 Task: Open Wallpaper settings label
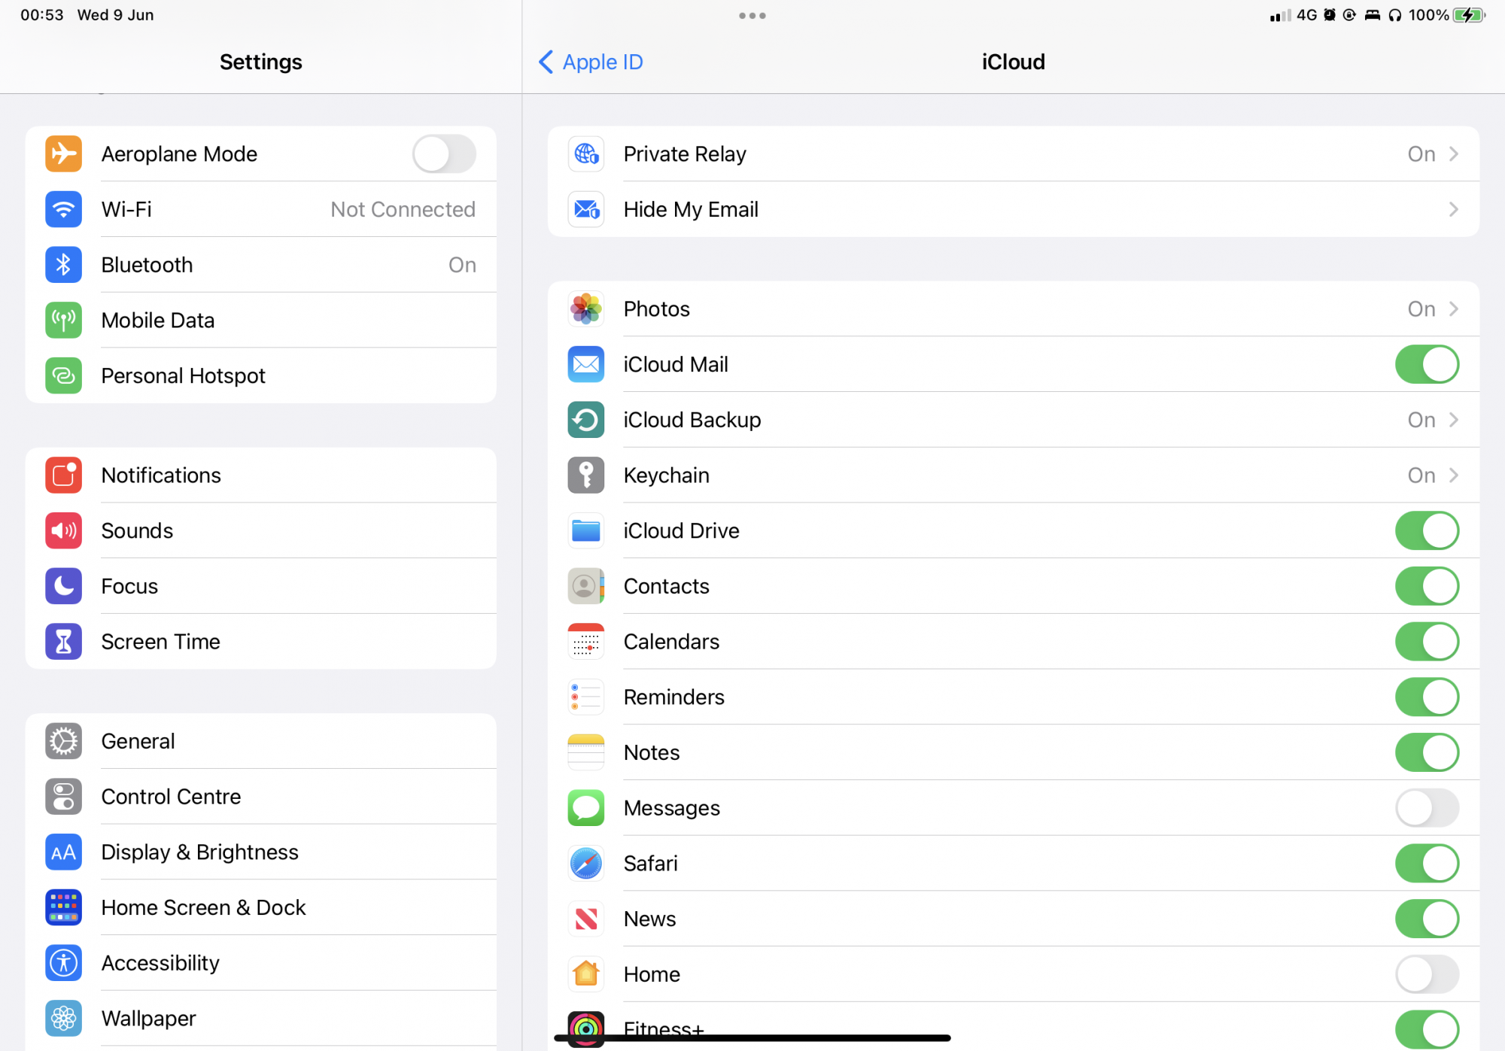(x=148, y=1019)
